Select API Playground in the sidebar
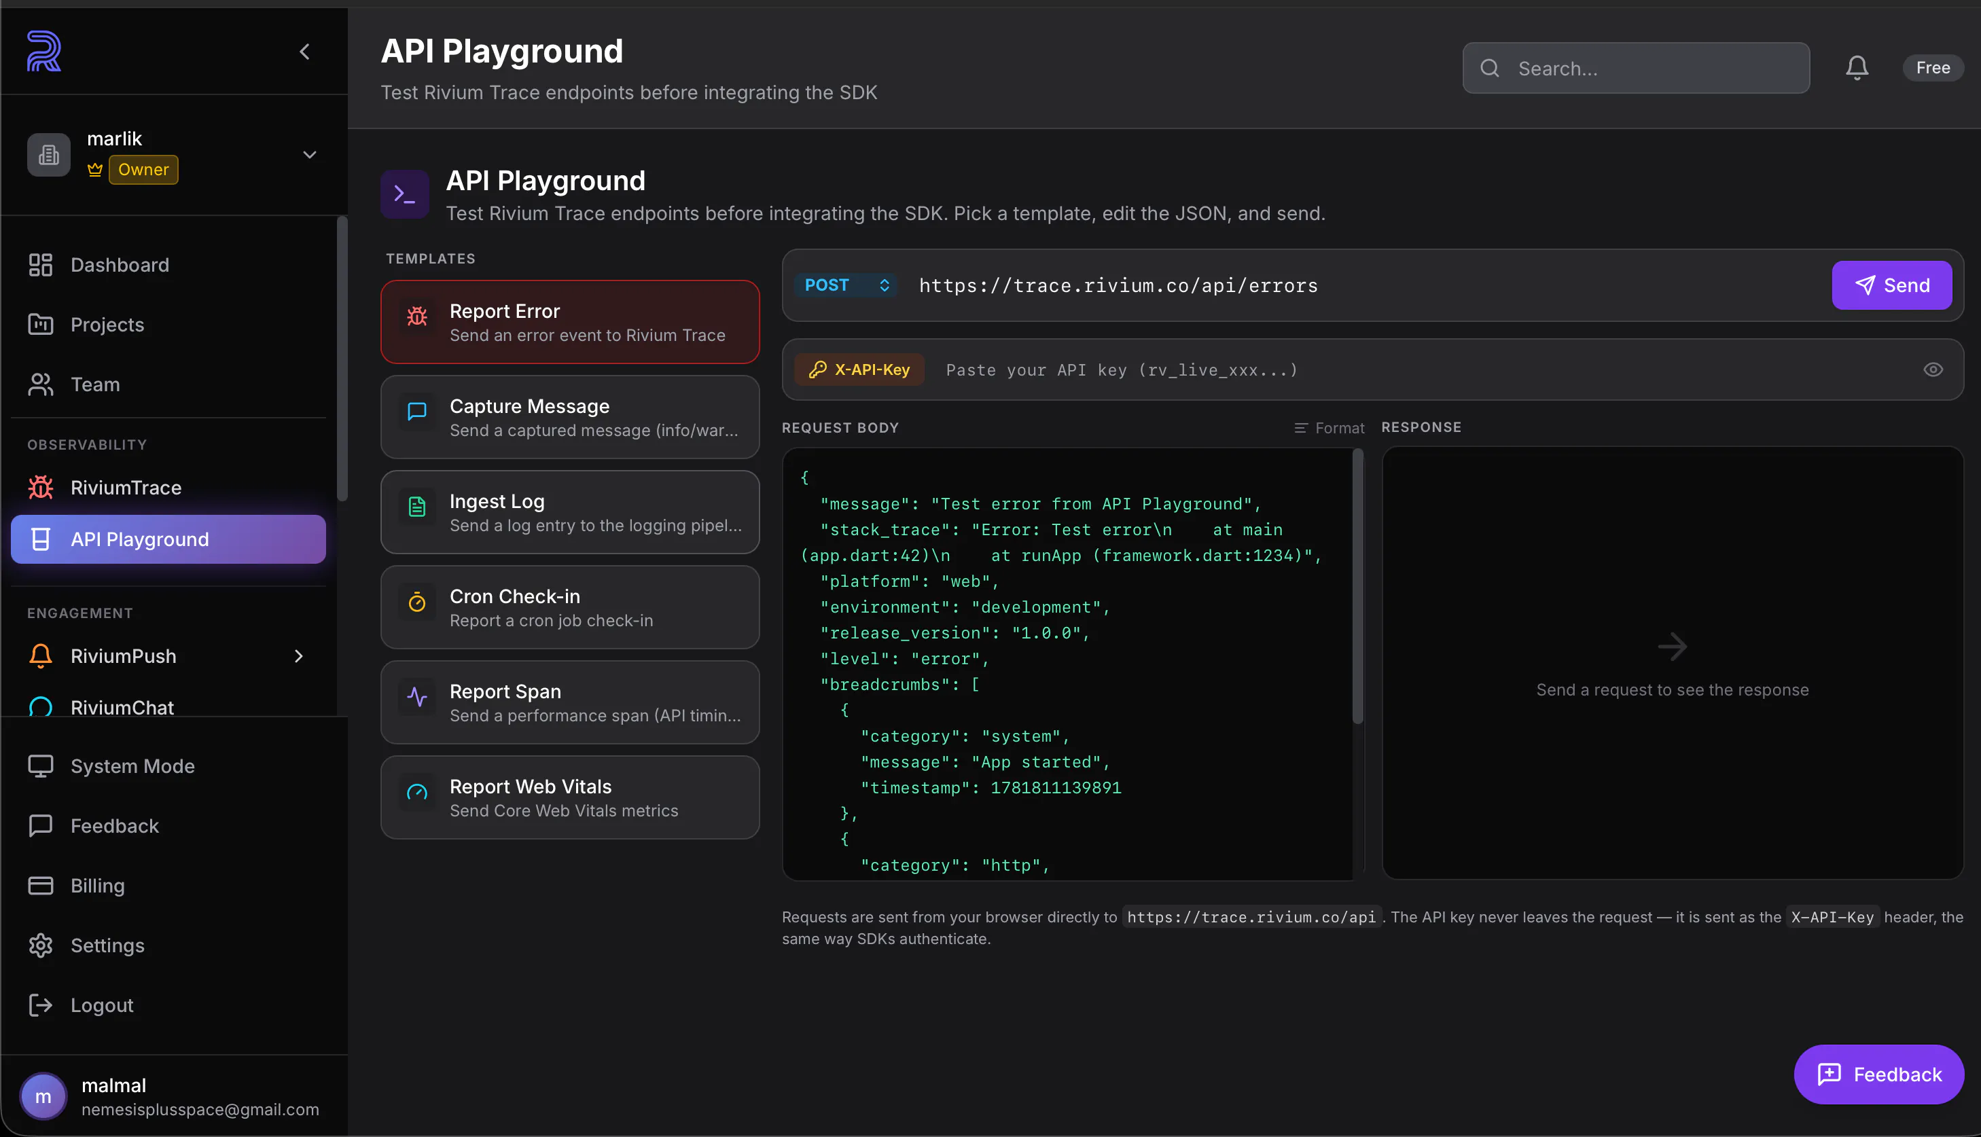This screenshot has height=1137, width=1981. 168,539
